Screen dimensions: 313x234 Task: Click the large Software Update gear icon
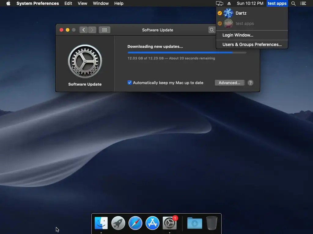point(85,61)
